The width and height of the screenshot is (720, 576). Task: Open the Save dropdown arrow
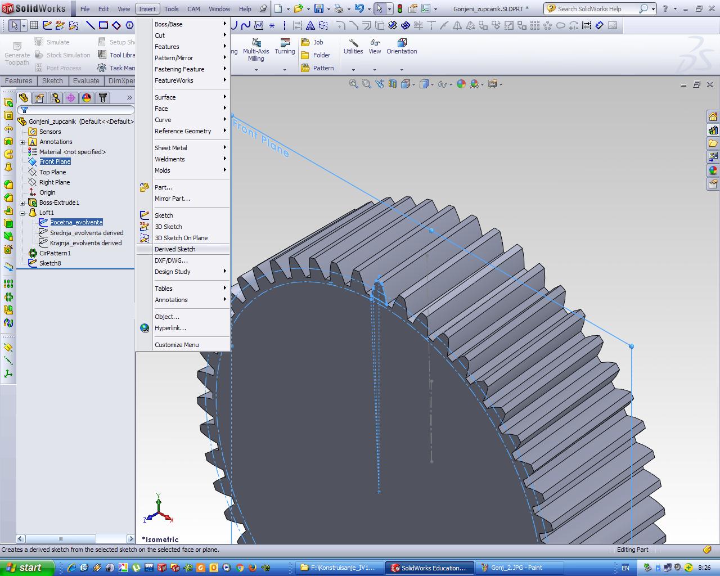tap(328, 9)
